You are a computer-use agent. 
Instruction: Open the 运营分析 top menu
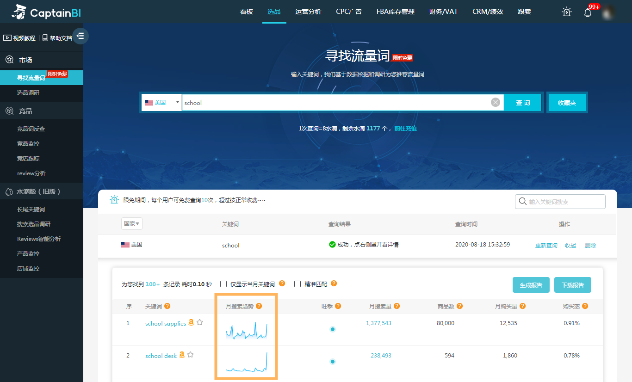pyautogui.click(x=308, y=12)
